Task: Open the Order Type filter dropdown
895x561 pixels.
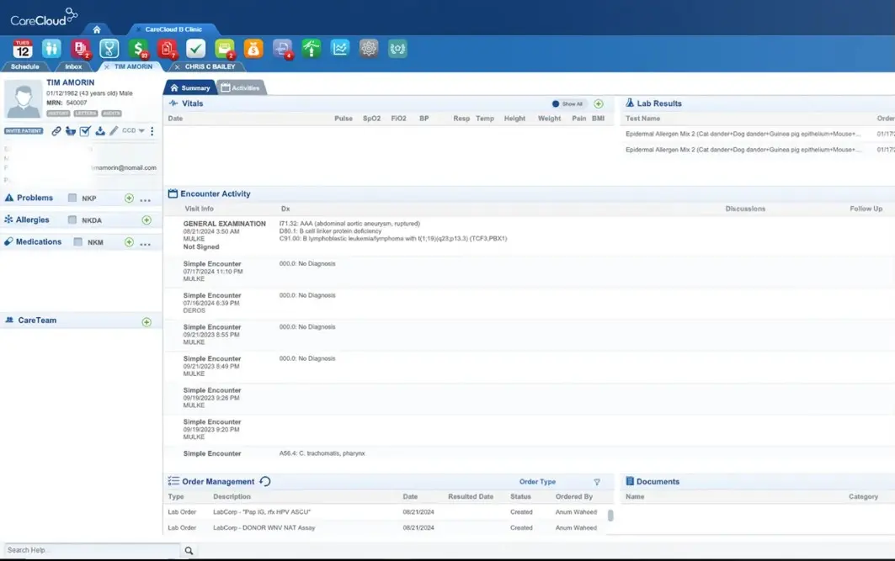Action: pyautogui.click(x=596, y=482)
